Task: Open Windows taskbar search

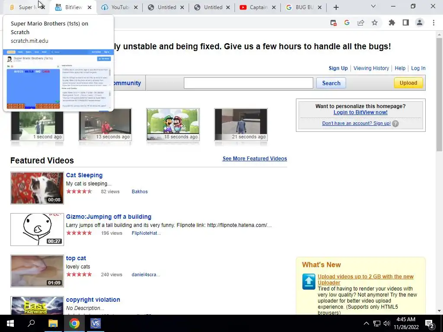Action: pyautogui.click(x=31, y=323)
